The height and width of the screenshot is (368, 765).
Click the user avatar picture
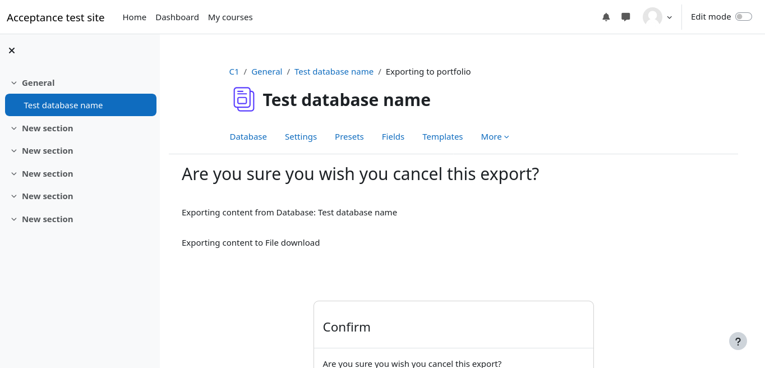click(x=652, y=17)
